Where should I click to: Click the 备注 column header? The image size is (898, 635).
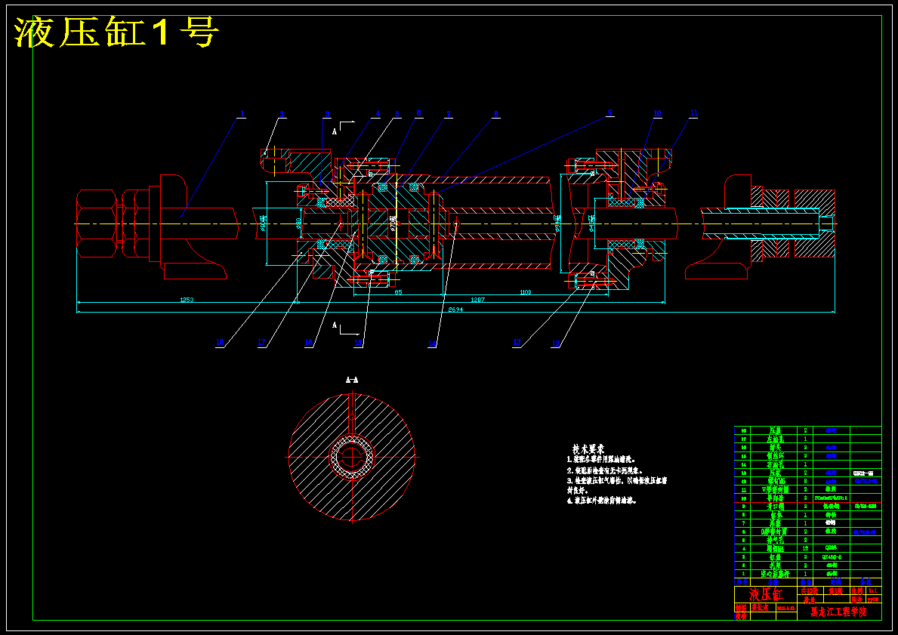(x=866, y=581)
